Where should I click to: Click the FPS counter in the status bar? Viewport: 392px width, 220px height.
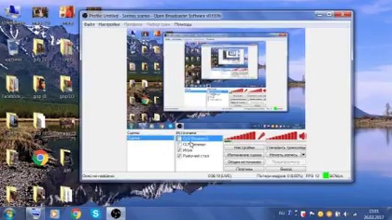[x=312, y=176]
